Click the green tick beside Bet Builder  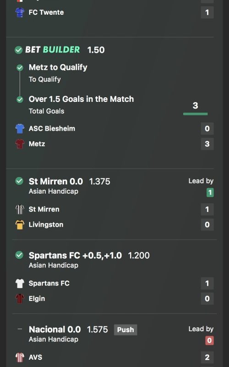18,50
